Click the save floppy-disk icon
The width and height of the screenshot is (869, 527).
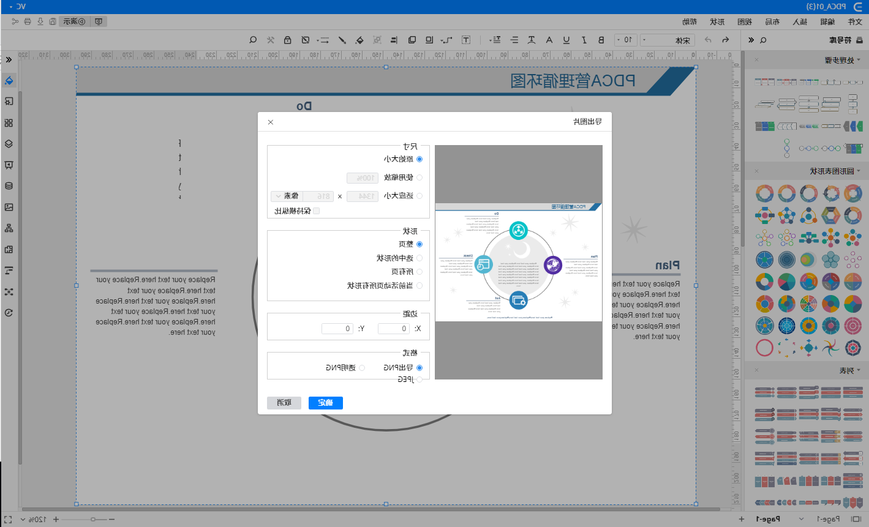53,21
